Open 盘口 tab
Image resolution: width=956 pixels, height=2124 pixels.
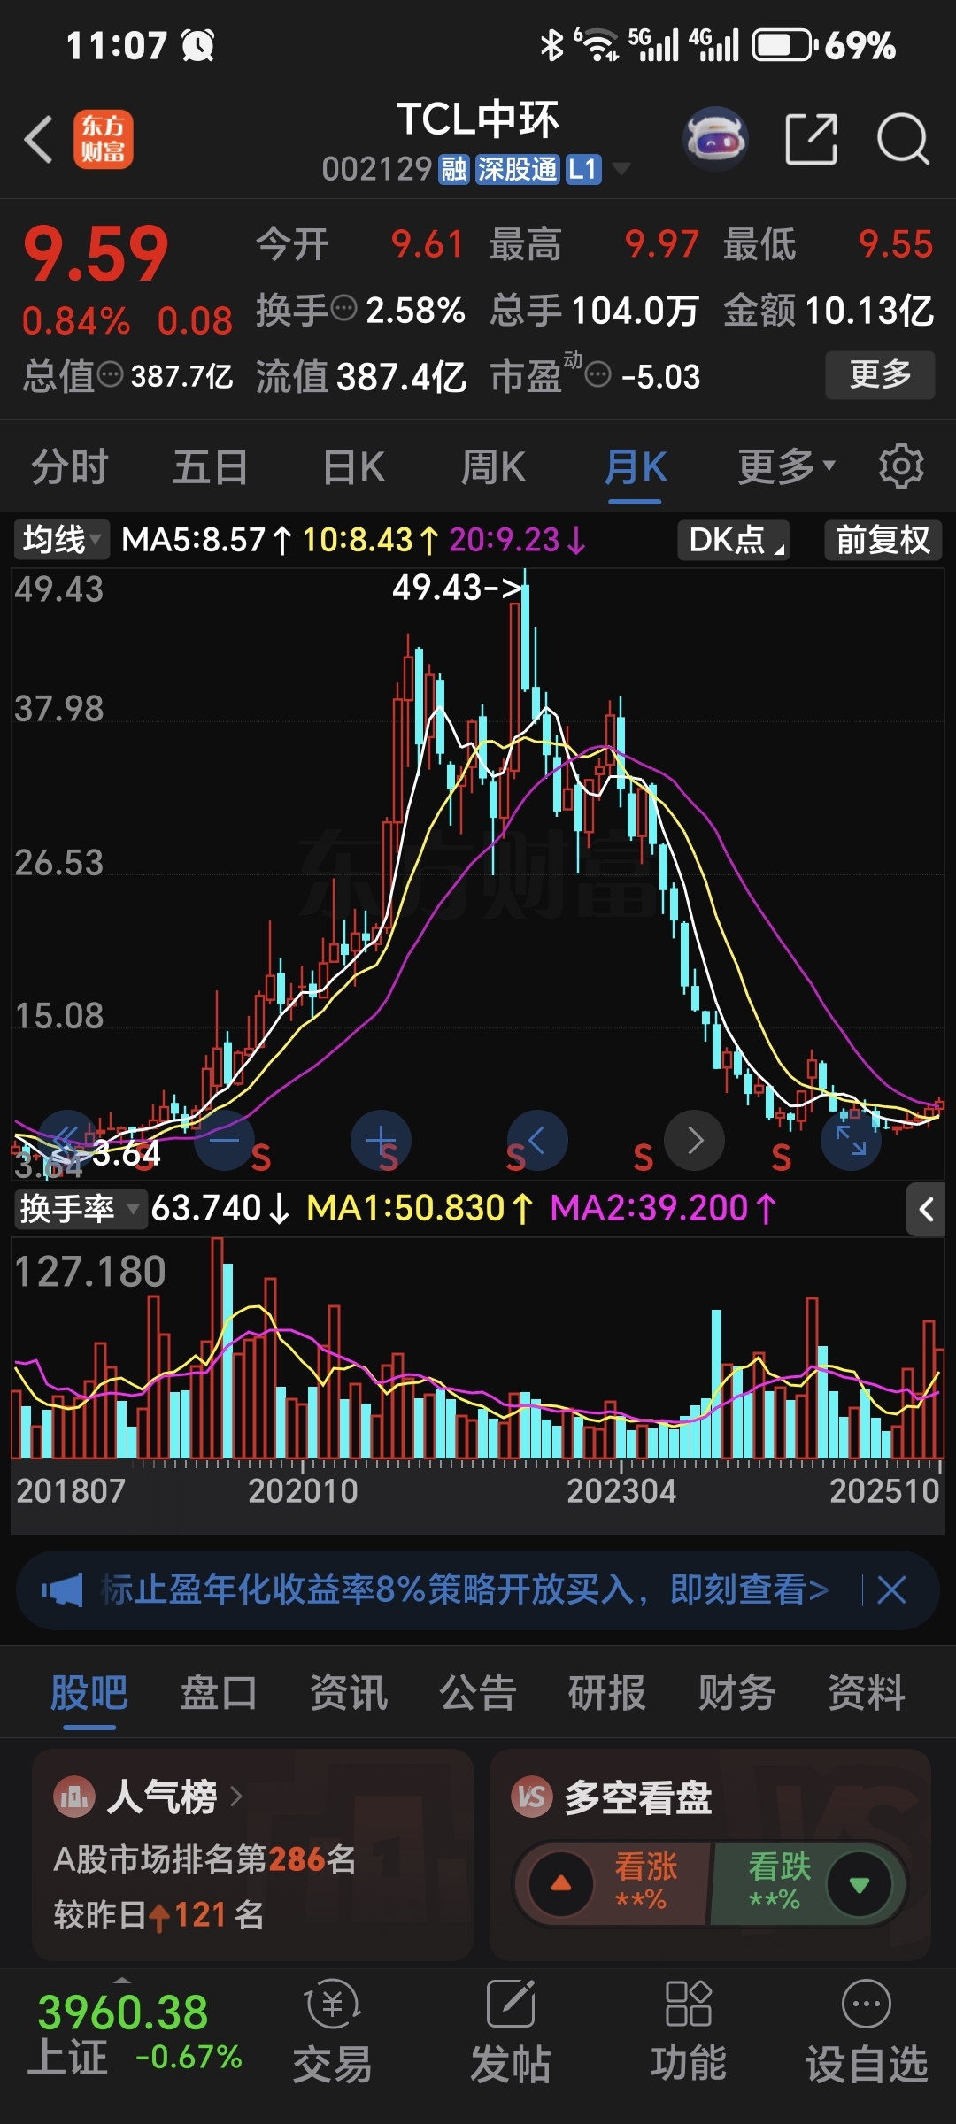click(x=219, y=1692)
